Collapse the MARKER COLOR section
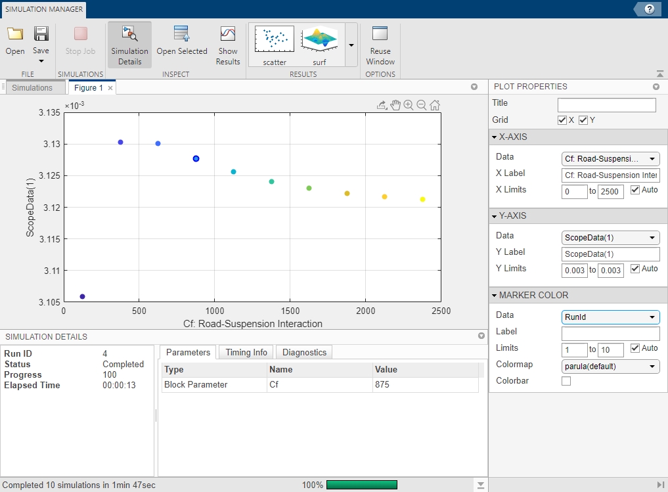The image size is (668, 492). pos(495,296)
